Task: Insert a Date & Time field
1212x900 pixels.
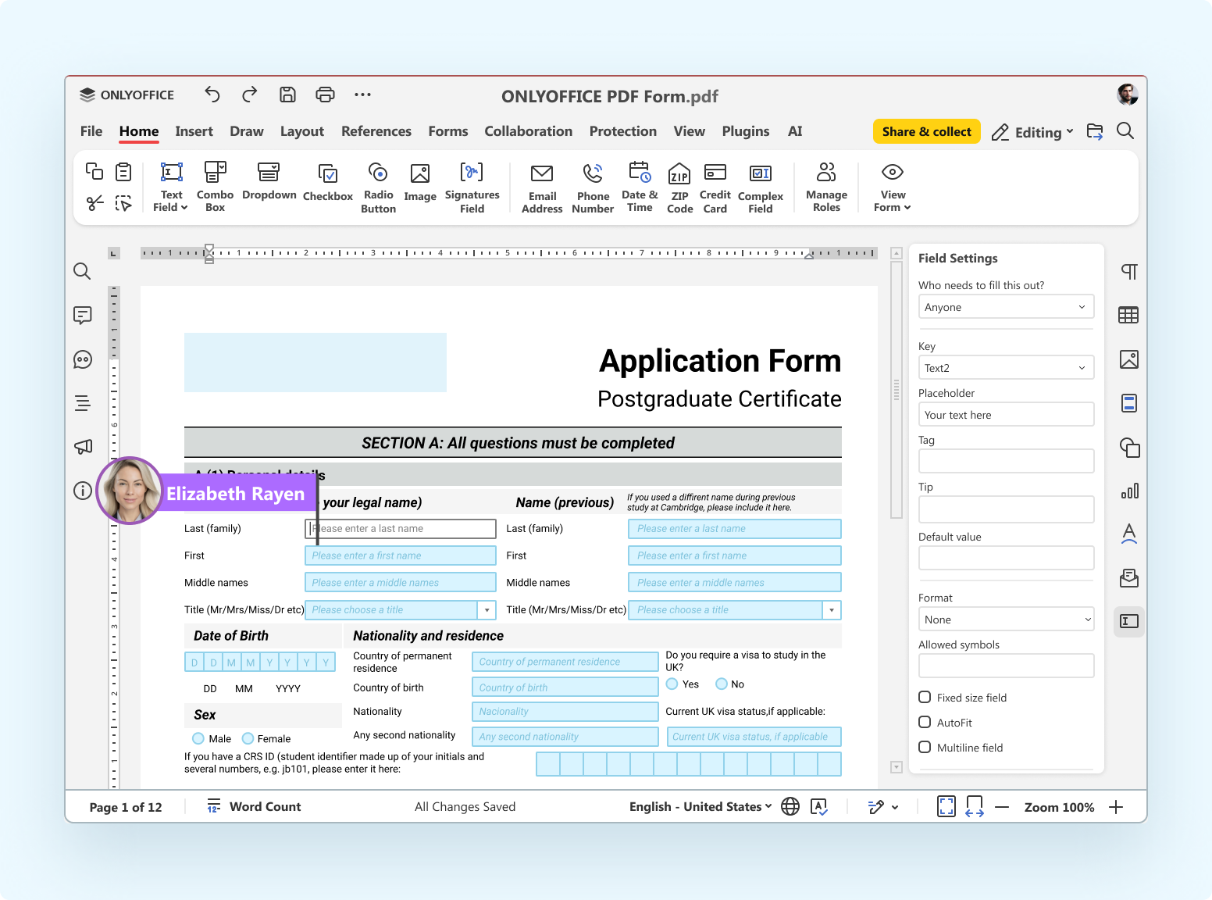Action: click(x=640, y=187)
